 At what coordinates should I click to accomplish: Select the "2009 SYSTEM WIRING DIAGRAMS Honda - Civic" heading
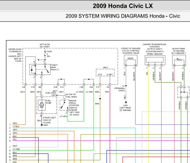click(123, 16)
